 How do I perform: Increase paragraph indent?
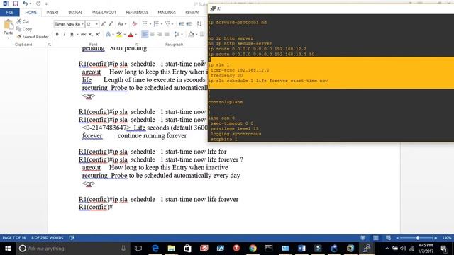coord(189,24)
